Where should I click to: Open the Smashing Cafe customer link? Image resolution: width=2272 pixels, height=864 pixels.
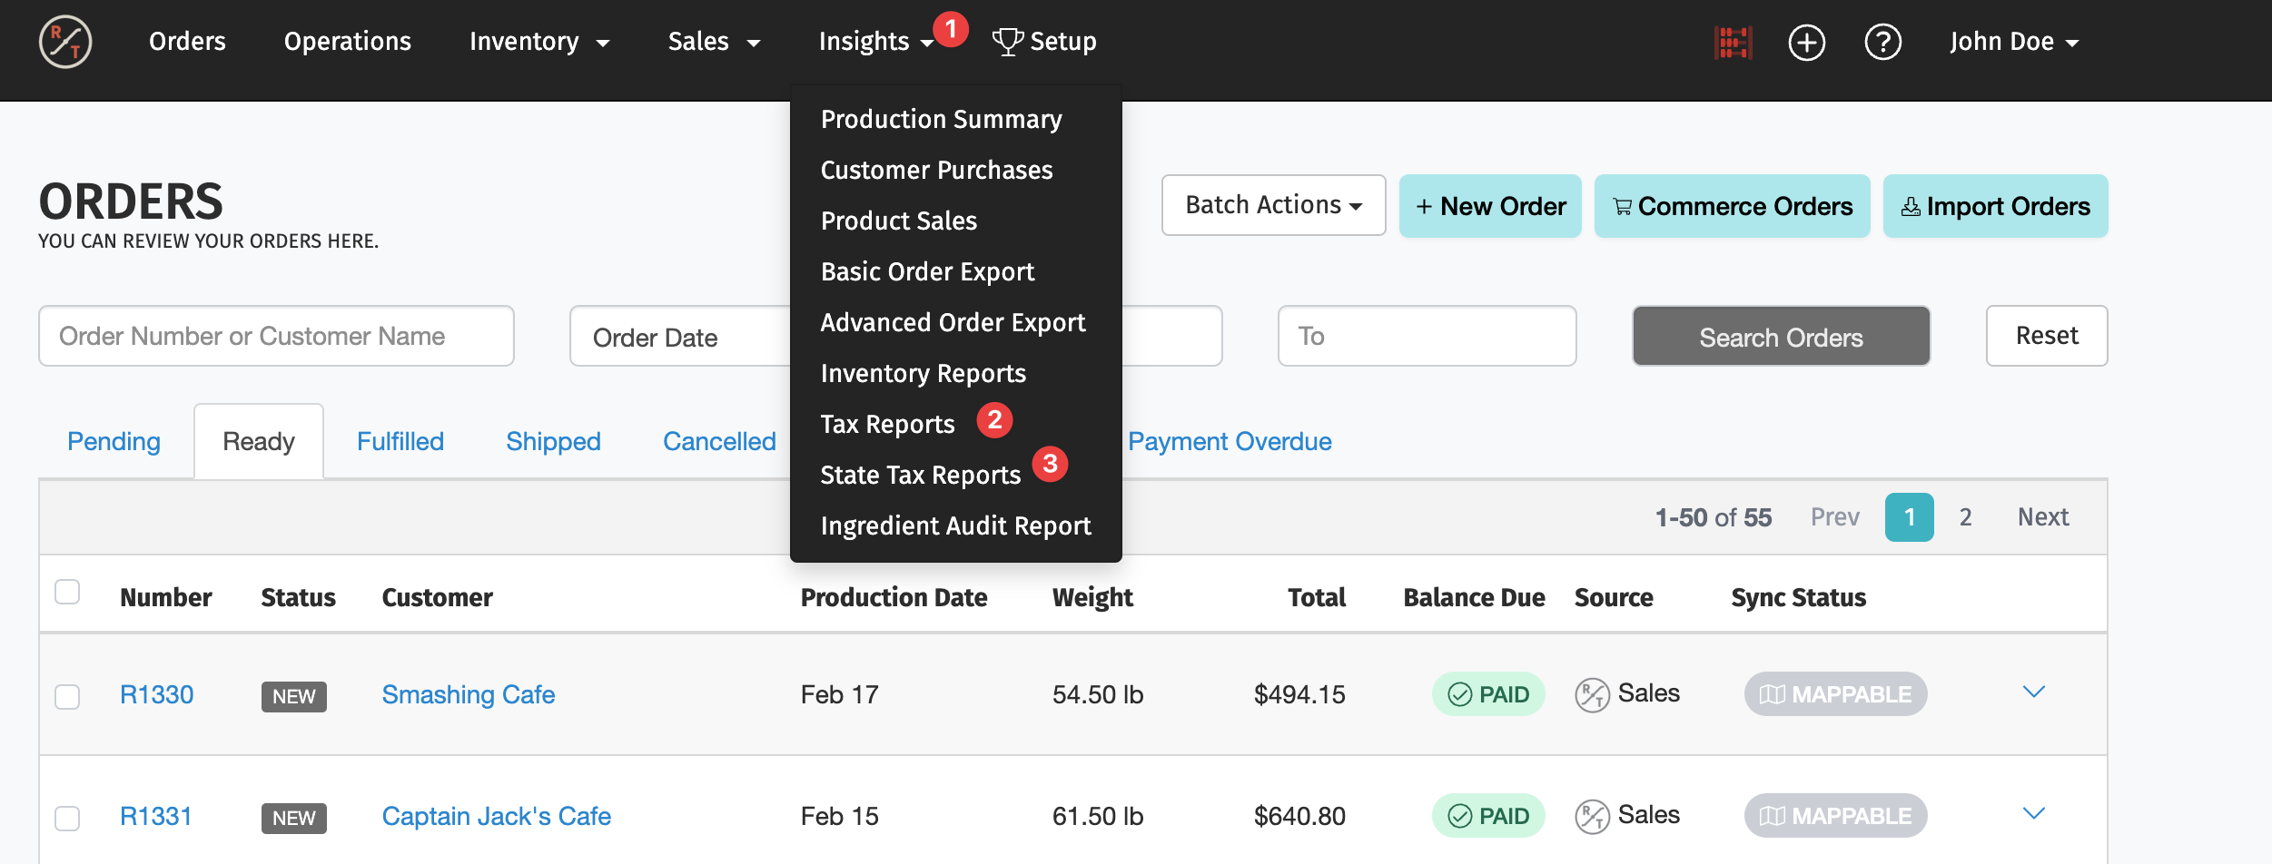(x=468, y=694)
